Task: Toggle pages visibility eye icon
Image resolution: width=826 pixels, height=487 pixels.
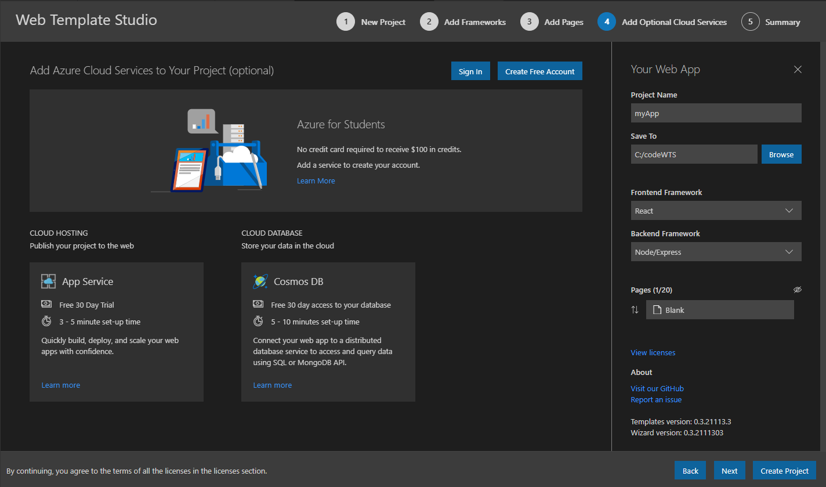Action: (x=797, y=290)
